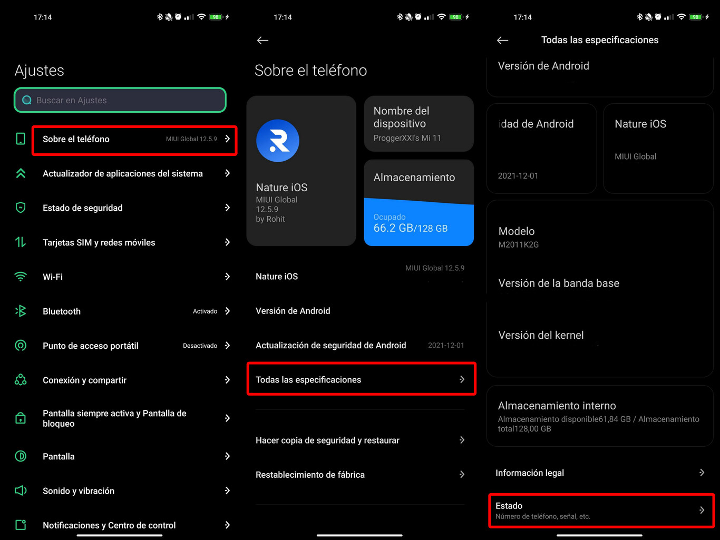Click the hotspot icon for Punto de acceso portátil

(21, 346)
